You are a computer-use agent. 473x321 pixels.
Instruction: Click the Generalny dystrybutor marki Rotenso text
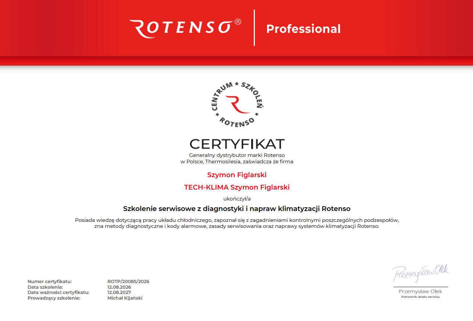237,155
